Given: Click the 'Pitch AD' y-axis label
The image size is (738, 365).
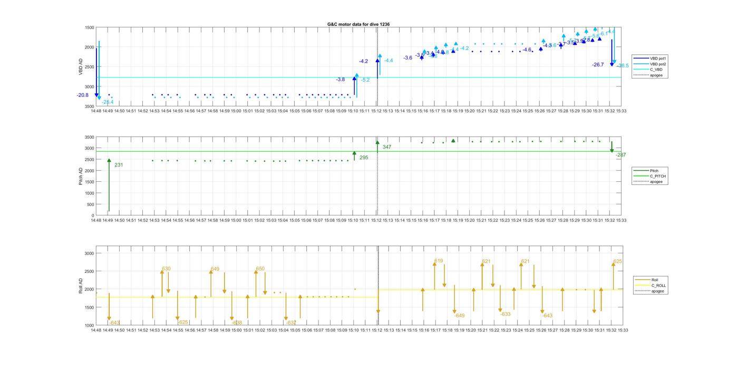Looking at the screenshot, I should pos(81,176).
